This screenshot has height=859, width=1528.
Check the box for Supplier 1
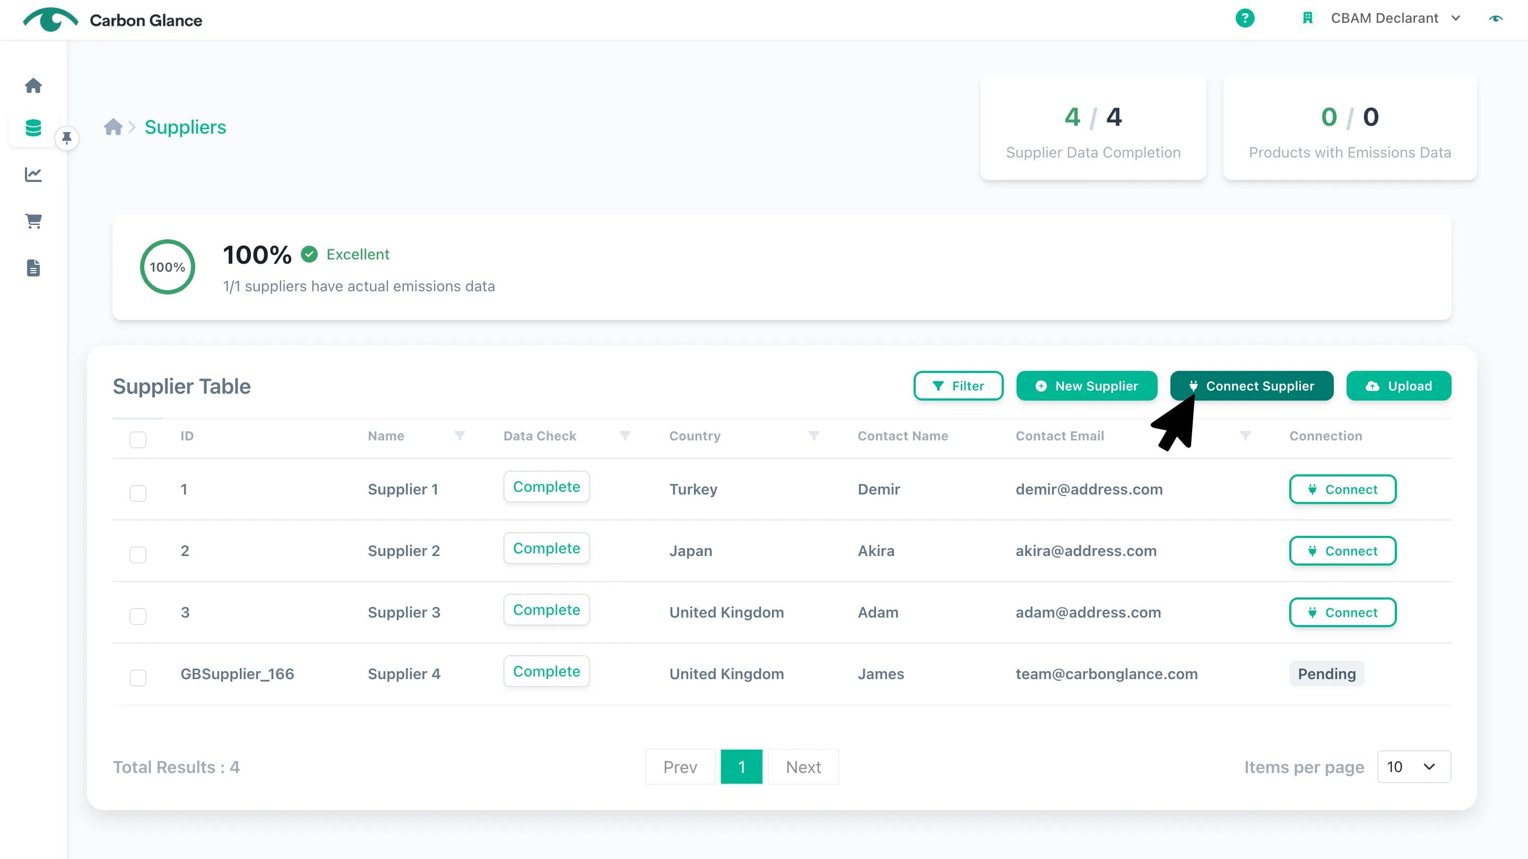(x=137, y=493)
